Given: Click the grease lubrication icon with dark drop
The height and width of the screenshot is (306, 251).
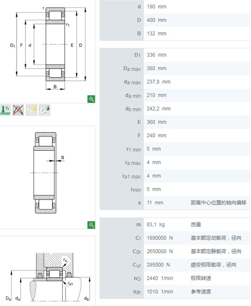Looking at the screenshot, I should click(44, 110).
